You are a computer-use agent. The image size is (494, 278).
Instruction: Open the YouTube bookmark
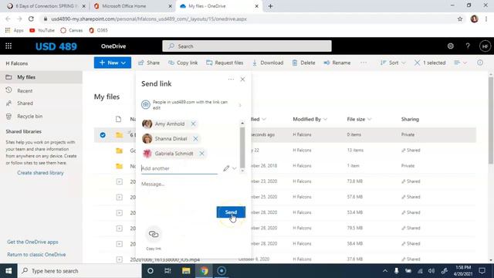click(42, 30)
